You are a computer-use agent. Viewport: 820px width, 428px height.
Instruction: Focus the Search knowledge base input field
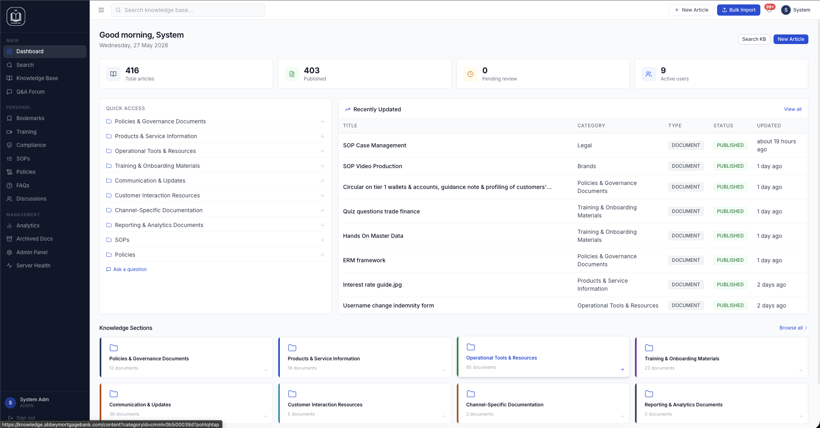click(x=188, y=10)
